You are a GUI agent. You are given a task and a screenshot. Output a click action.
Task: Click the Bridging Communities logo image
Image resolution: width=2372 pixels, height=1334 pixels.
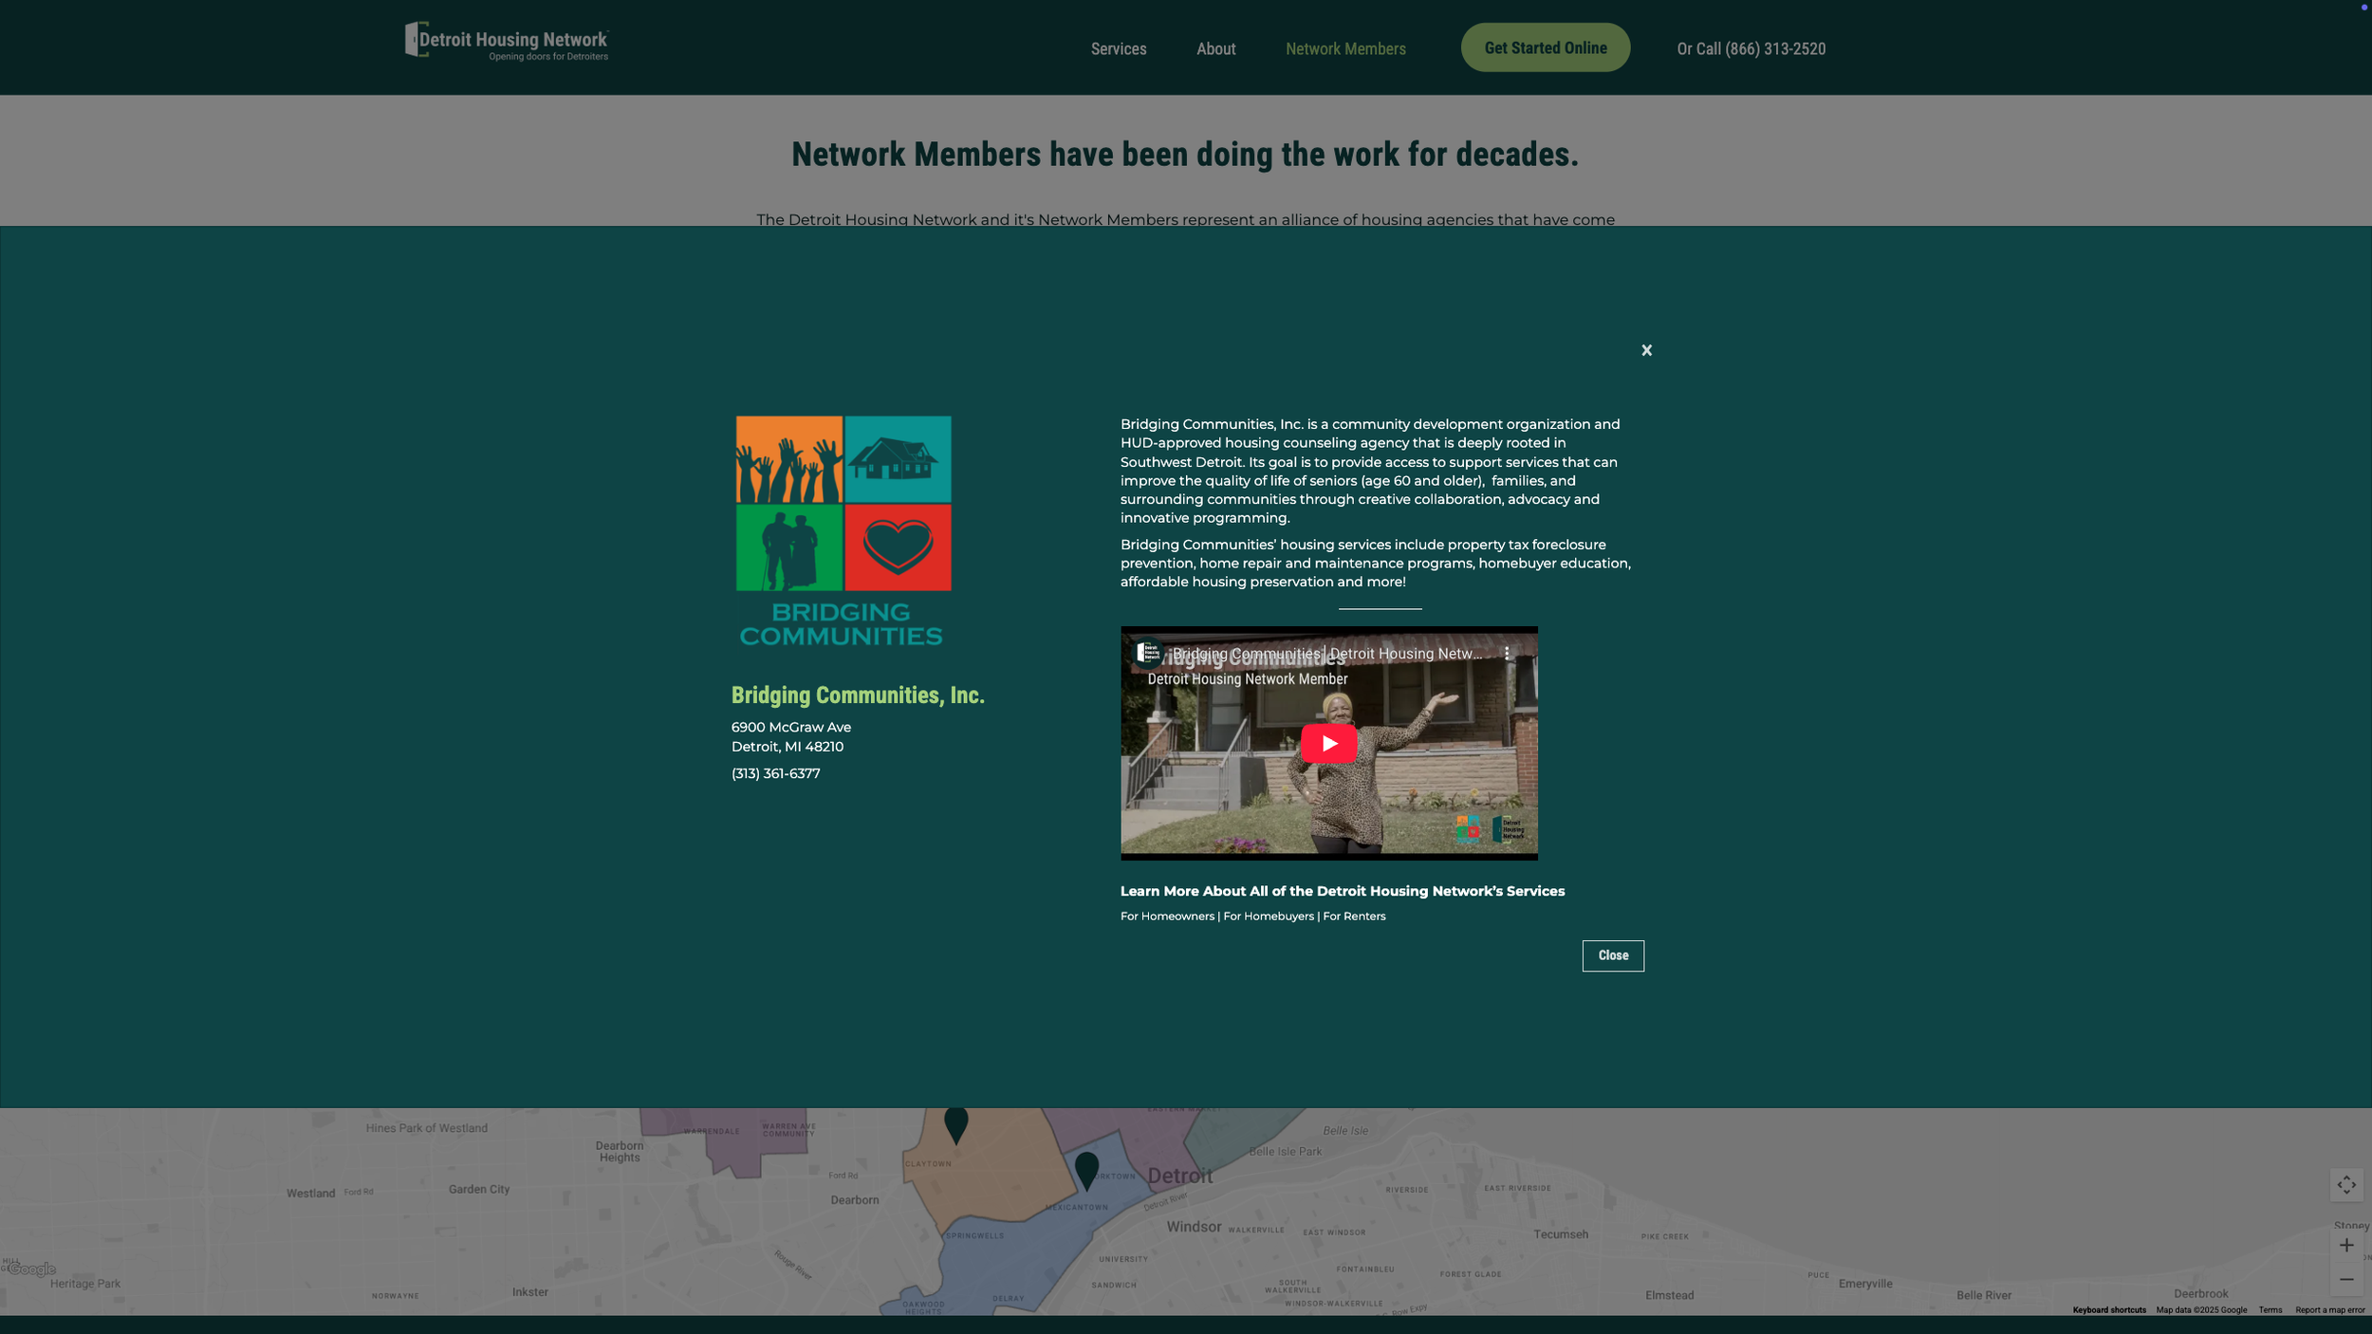[843, 531]
